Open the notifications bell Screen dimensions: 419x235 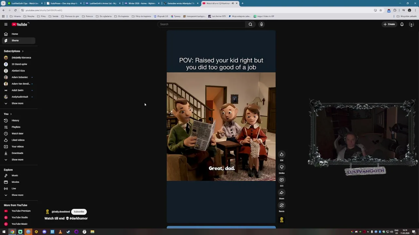coord(402,24)
